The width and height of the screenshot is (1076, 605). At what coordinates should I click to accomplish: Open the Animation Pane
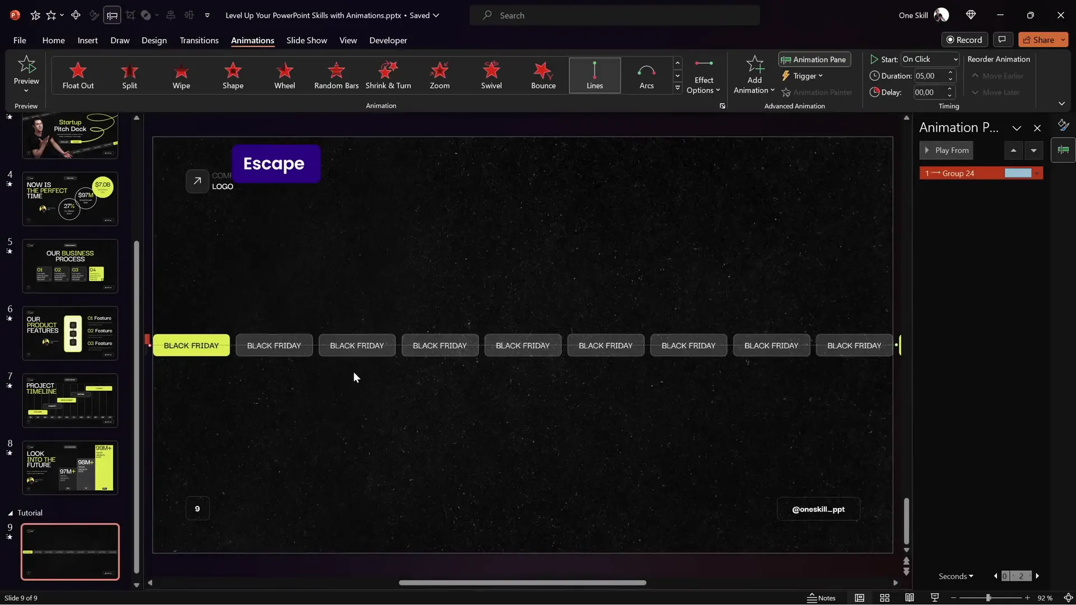coord(814,59)
